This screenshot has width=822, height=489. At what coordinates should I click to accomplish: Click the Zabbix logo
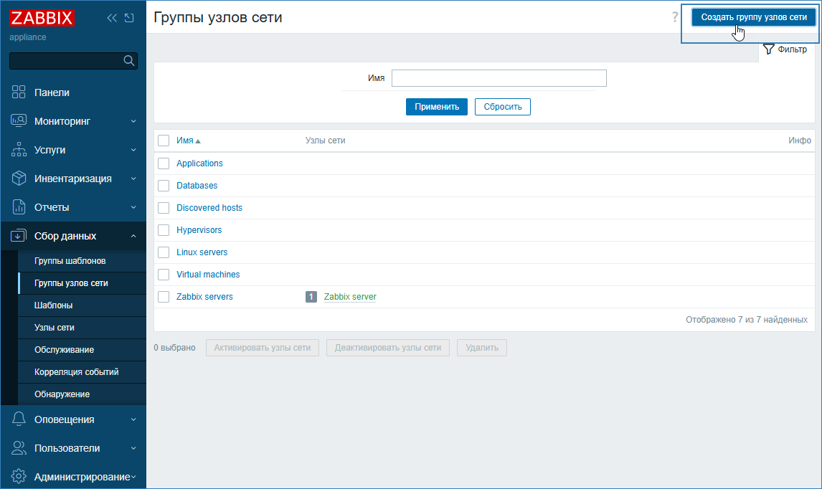pos(42,18)
